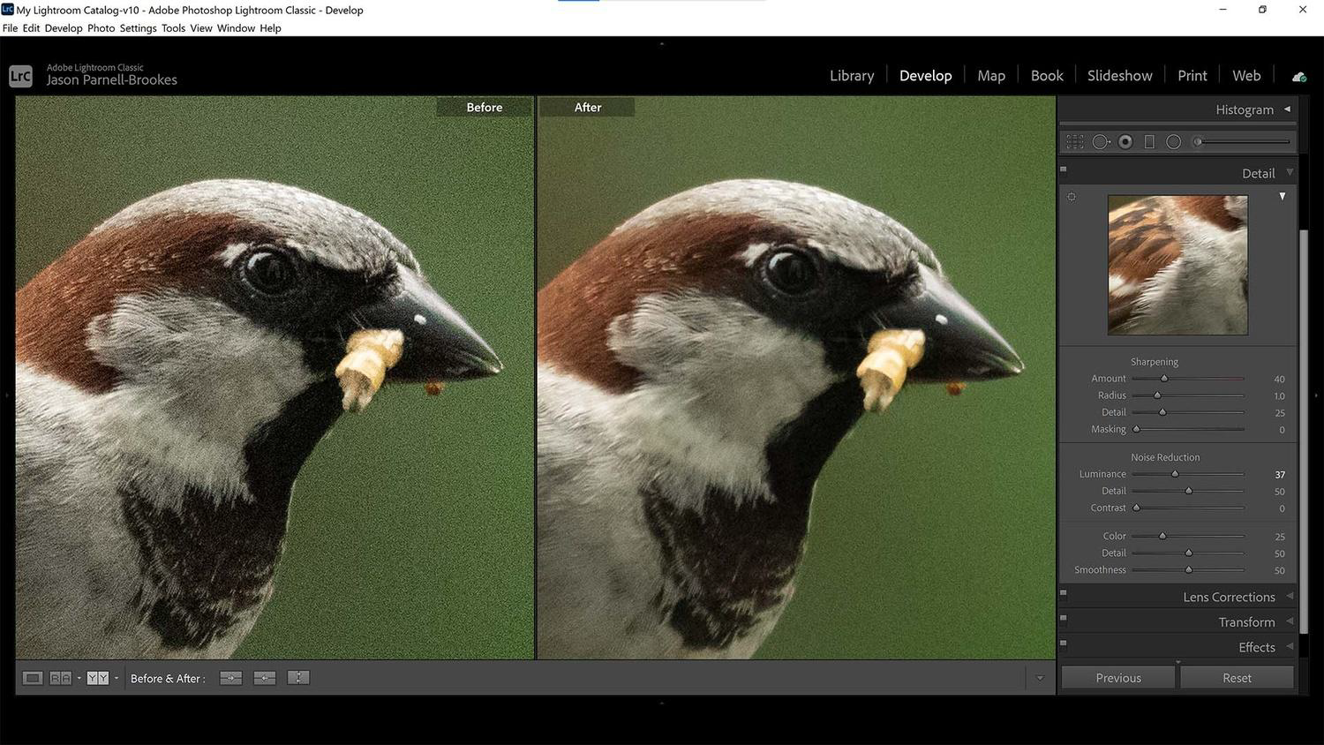Show the bottom filmstrip arrow
This screenshot has width=1324, height=745.
[662, 704]
